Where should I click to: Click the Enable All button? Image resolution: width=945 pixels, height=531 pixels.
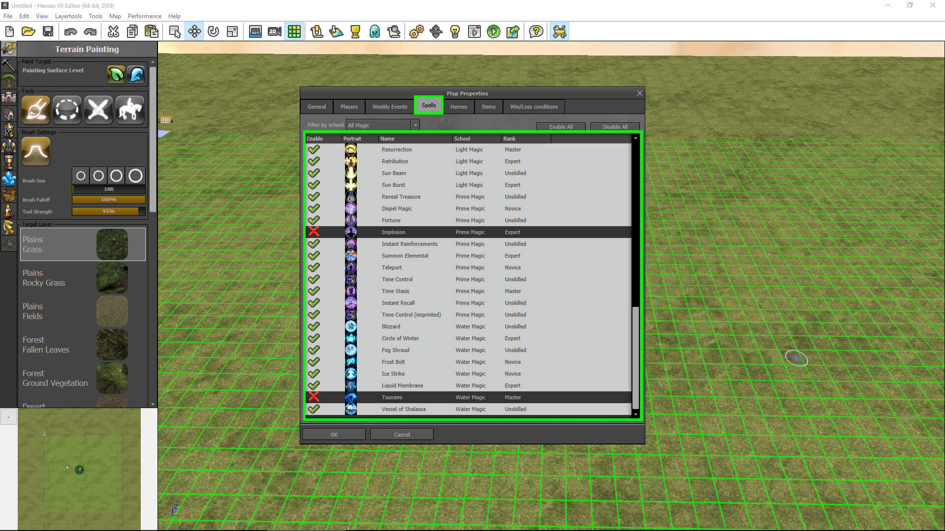click(x=561, y=126)
